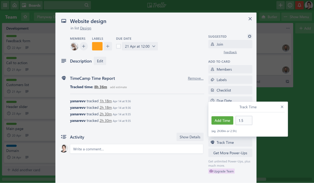
Task: Click the plus create icon in header
Action: [x=281, y=5]
